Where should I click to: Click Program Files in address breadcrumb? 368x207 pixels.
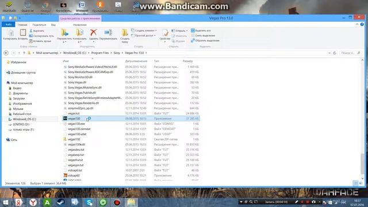100,53
